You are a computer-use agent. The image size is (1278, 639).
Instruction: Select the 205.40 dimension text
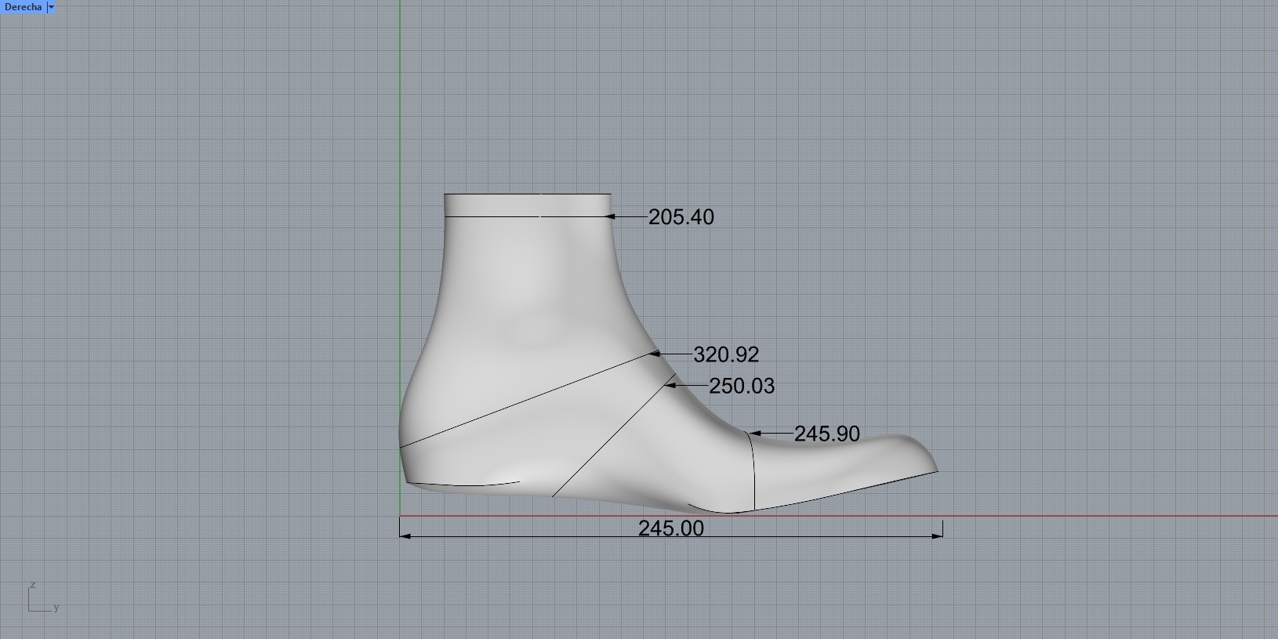[x=681, y=217]
